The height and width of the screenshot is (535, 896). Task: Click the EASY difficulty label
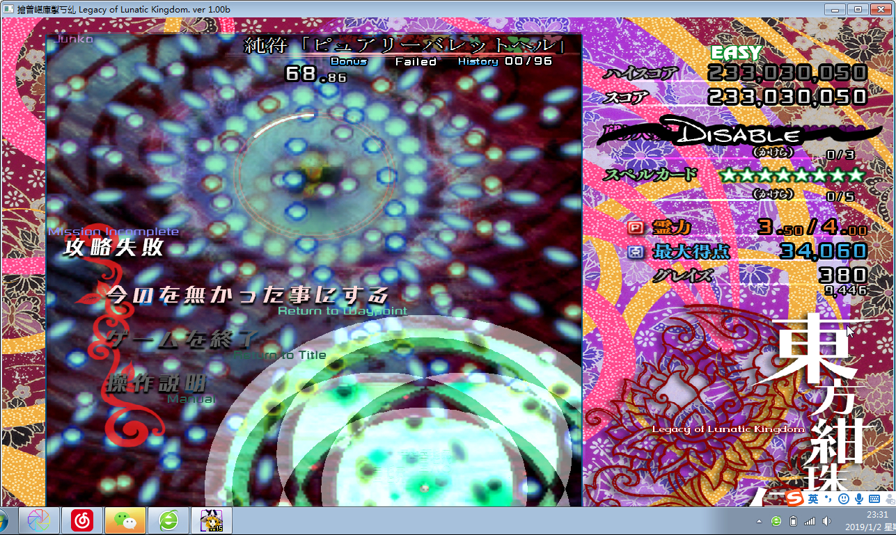coord(736,53)
